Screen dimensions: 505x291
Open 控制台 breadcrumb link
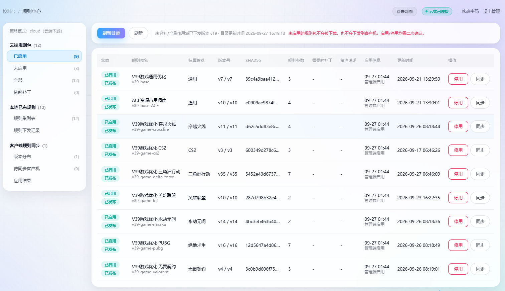click(x=9, y=11)
